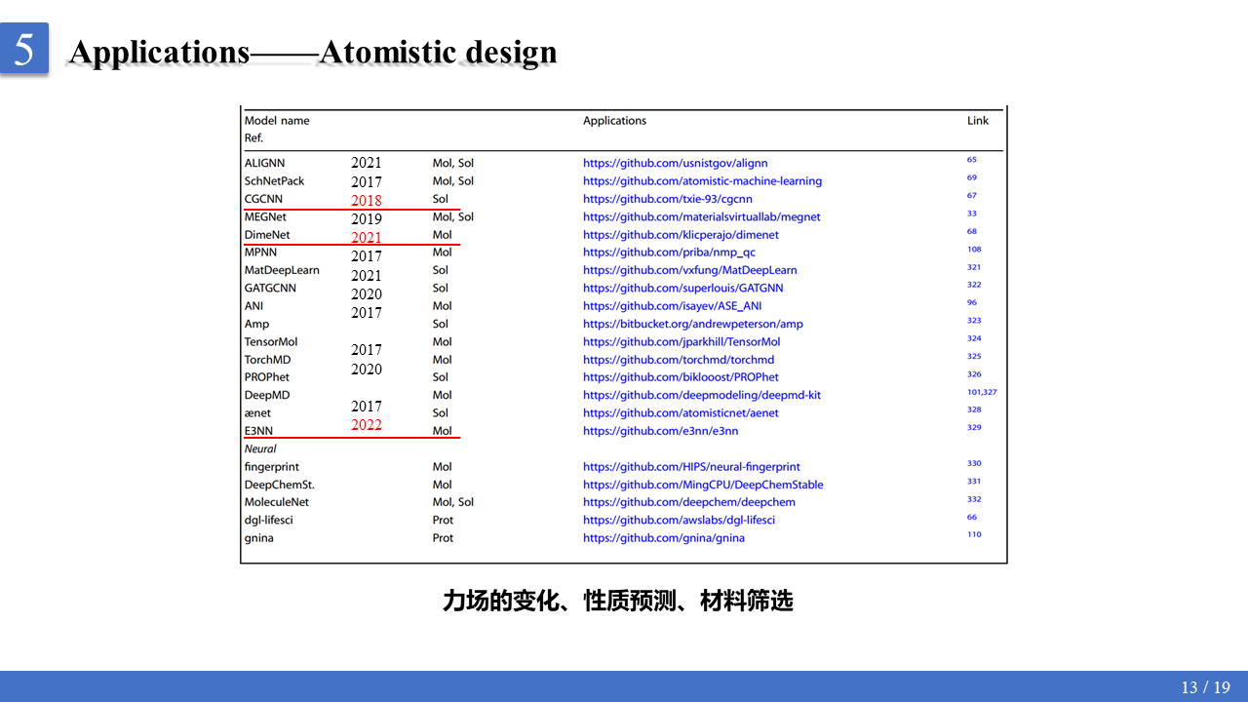Open the SchNetPack atomistic-machine-learning link
Screen dimensions: 1248x702
(702, 180)
